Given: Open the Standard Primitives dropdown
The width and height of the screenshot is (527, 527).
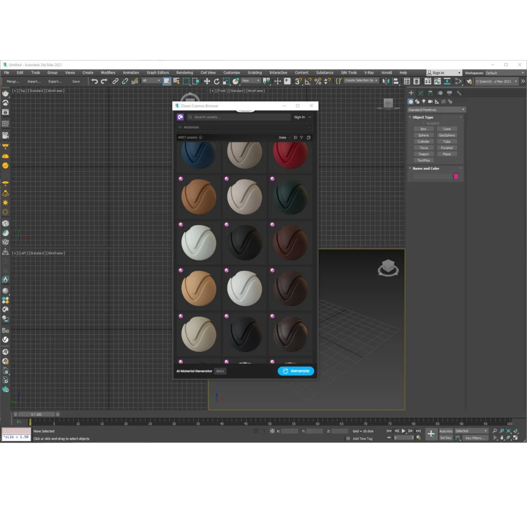Looking at the screenshot, I should coord(436,110).
